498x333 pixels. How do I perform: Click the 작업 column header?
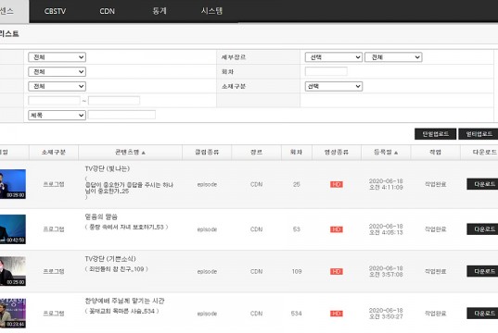coord(435,152)
